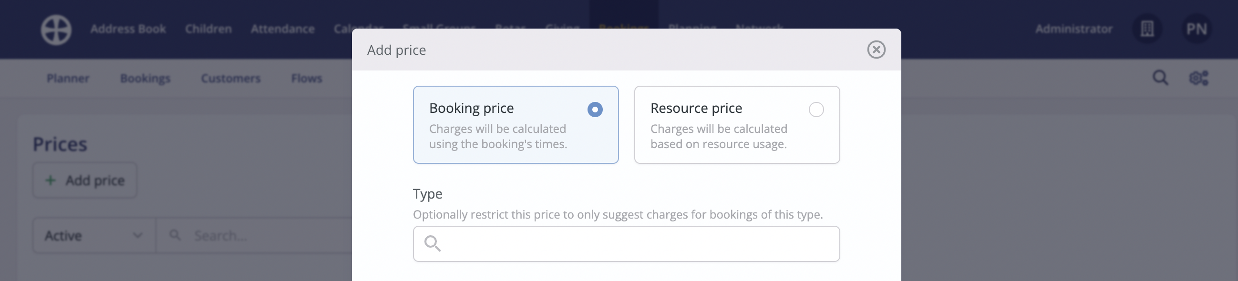Click the building site icon in header
The height and width of the screenshot is (281, 1238).
pyautogui.click(x=1147, y=30)
